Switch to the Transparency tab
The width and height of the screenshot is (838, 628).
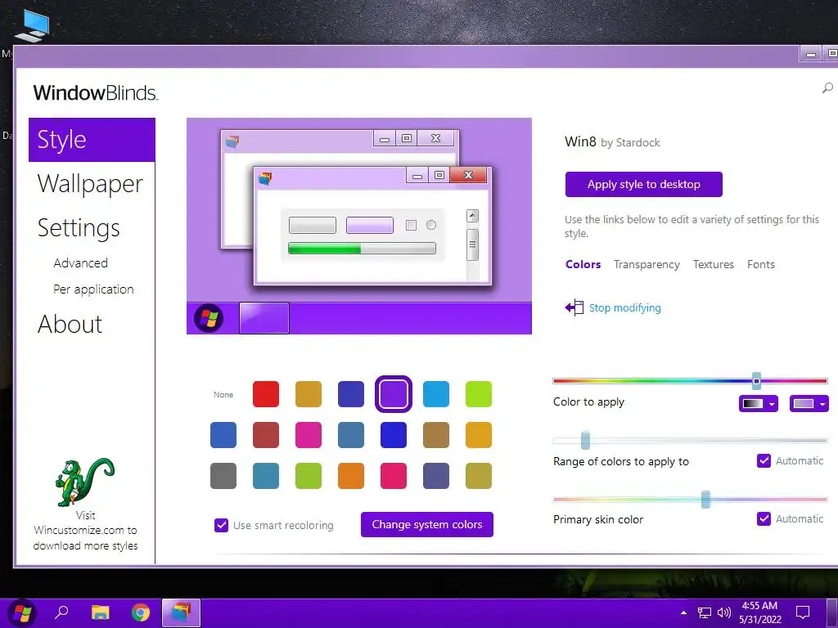pos(647,264)
